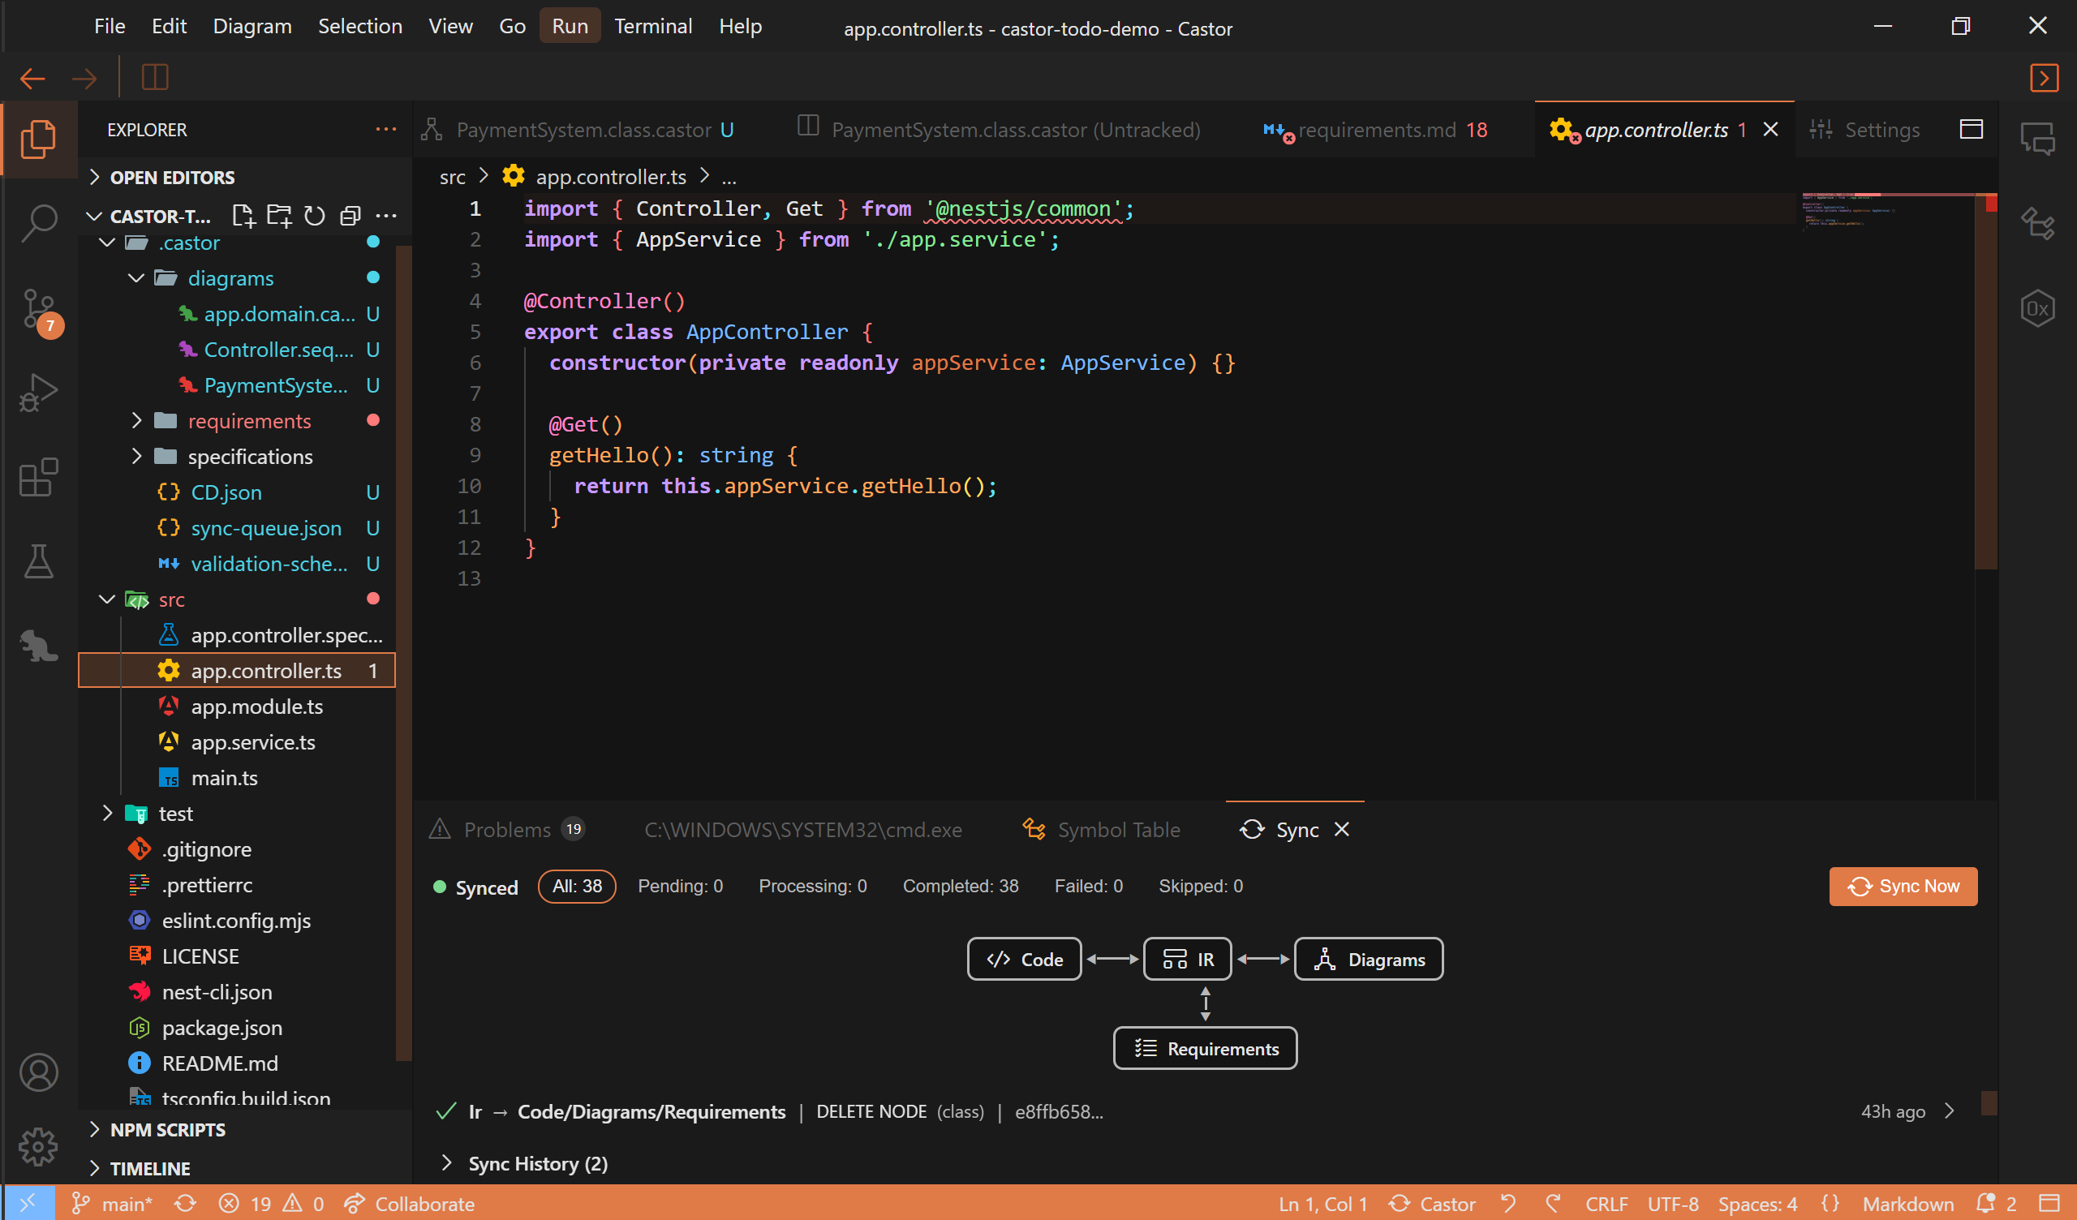
Task: Click the Requirements node in the sync graph
Action: click(1205, 1048)
